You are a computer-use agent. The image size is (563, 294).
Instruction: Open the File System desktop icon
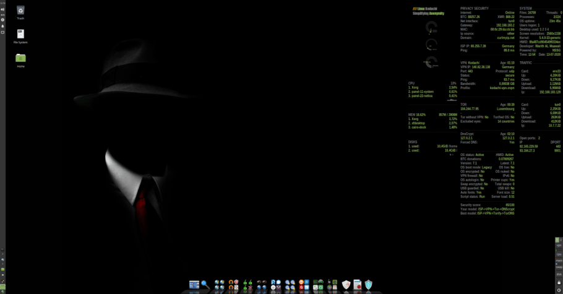pyautogui.click(x=20, y=34)
